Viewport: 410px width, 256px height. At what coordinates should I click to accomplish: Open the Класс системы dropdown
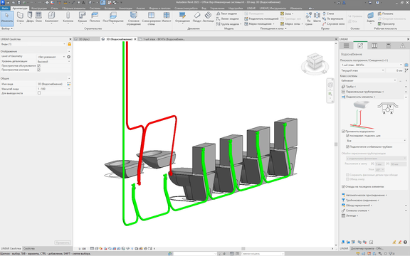pyautogui.click(x=368, y=81)
